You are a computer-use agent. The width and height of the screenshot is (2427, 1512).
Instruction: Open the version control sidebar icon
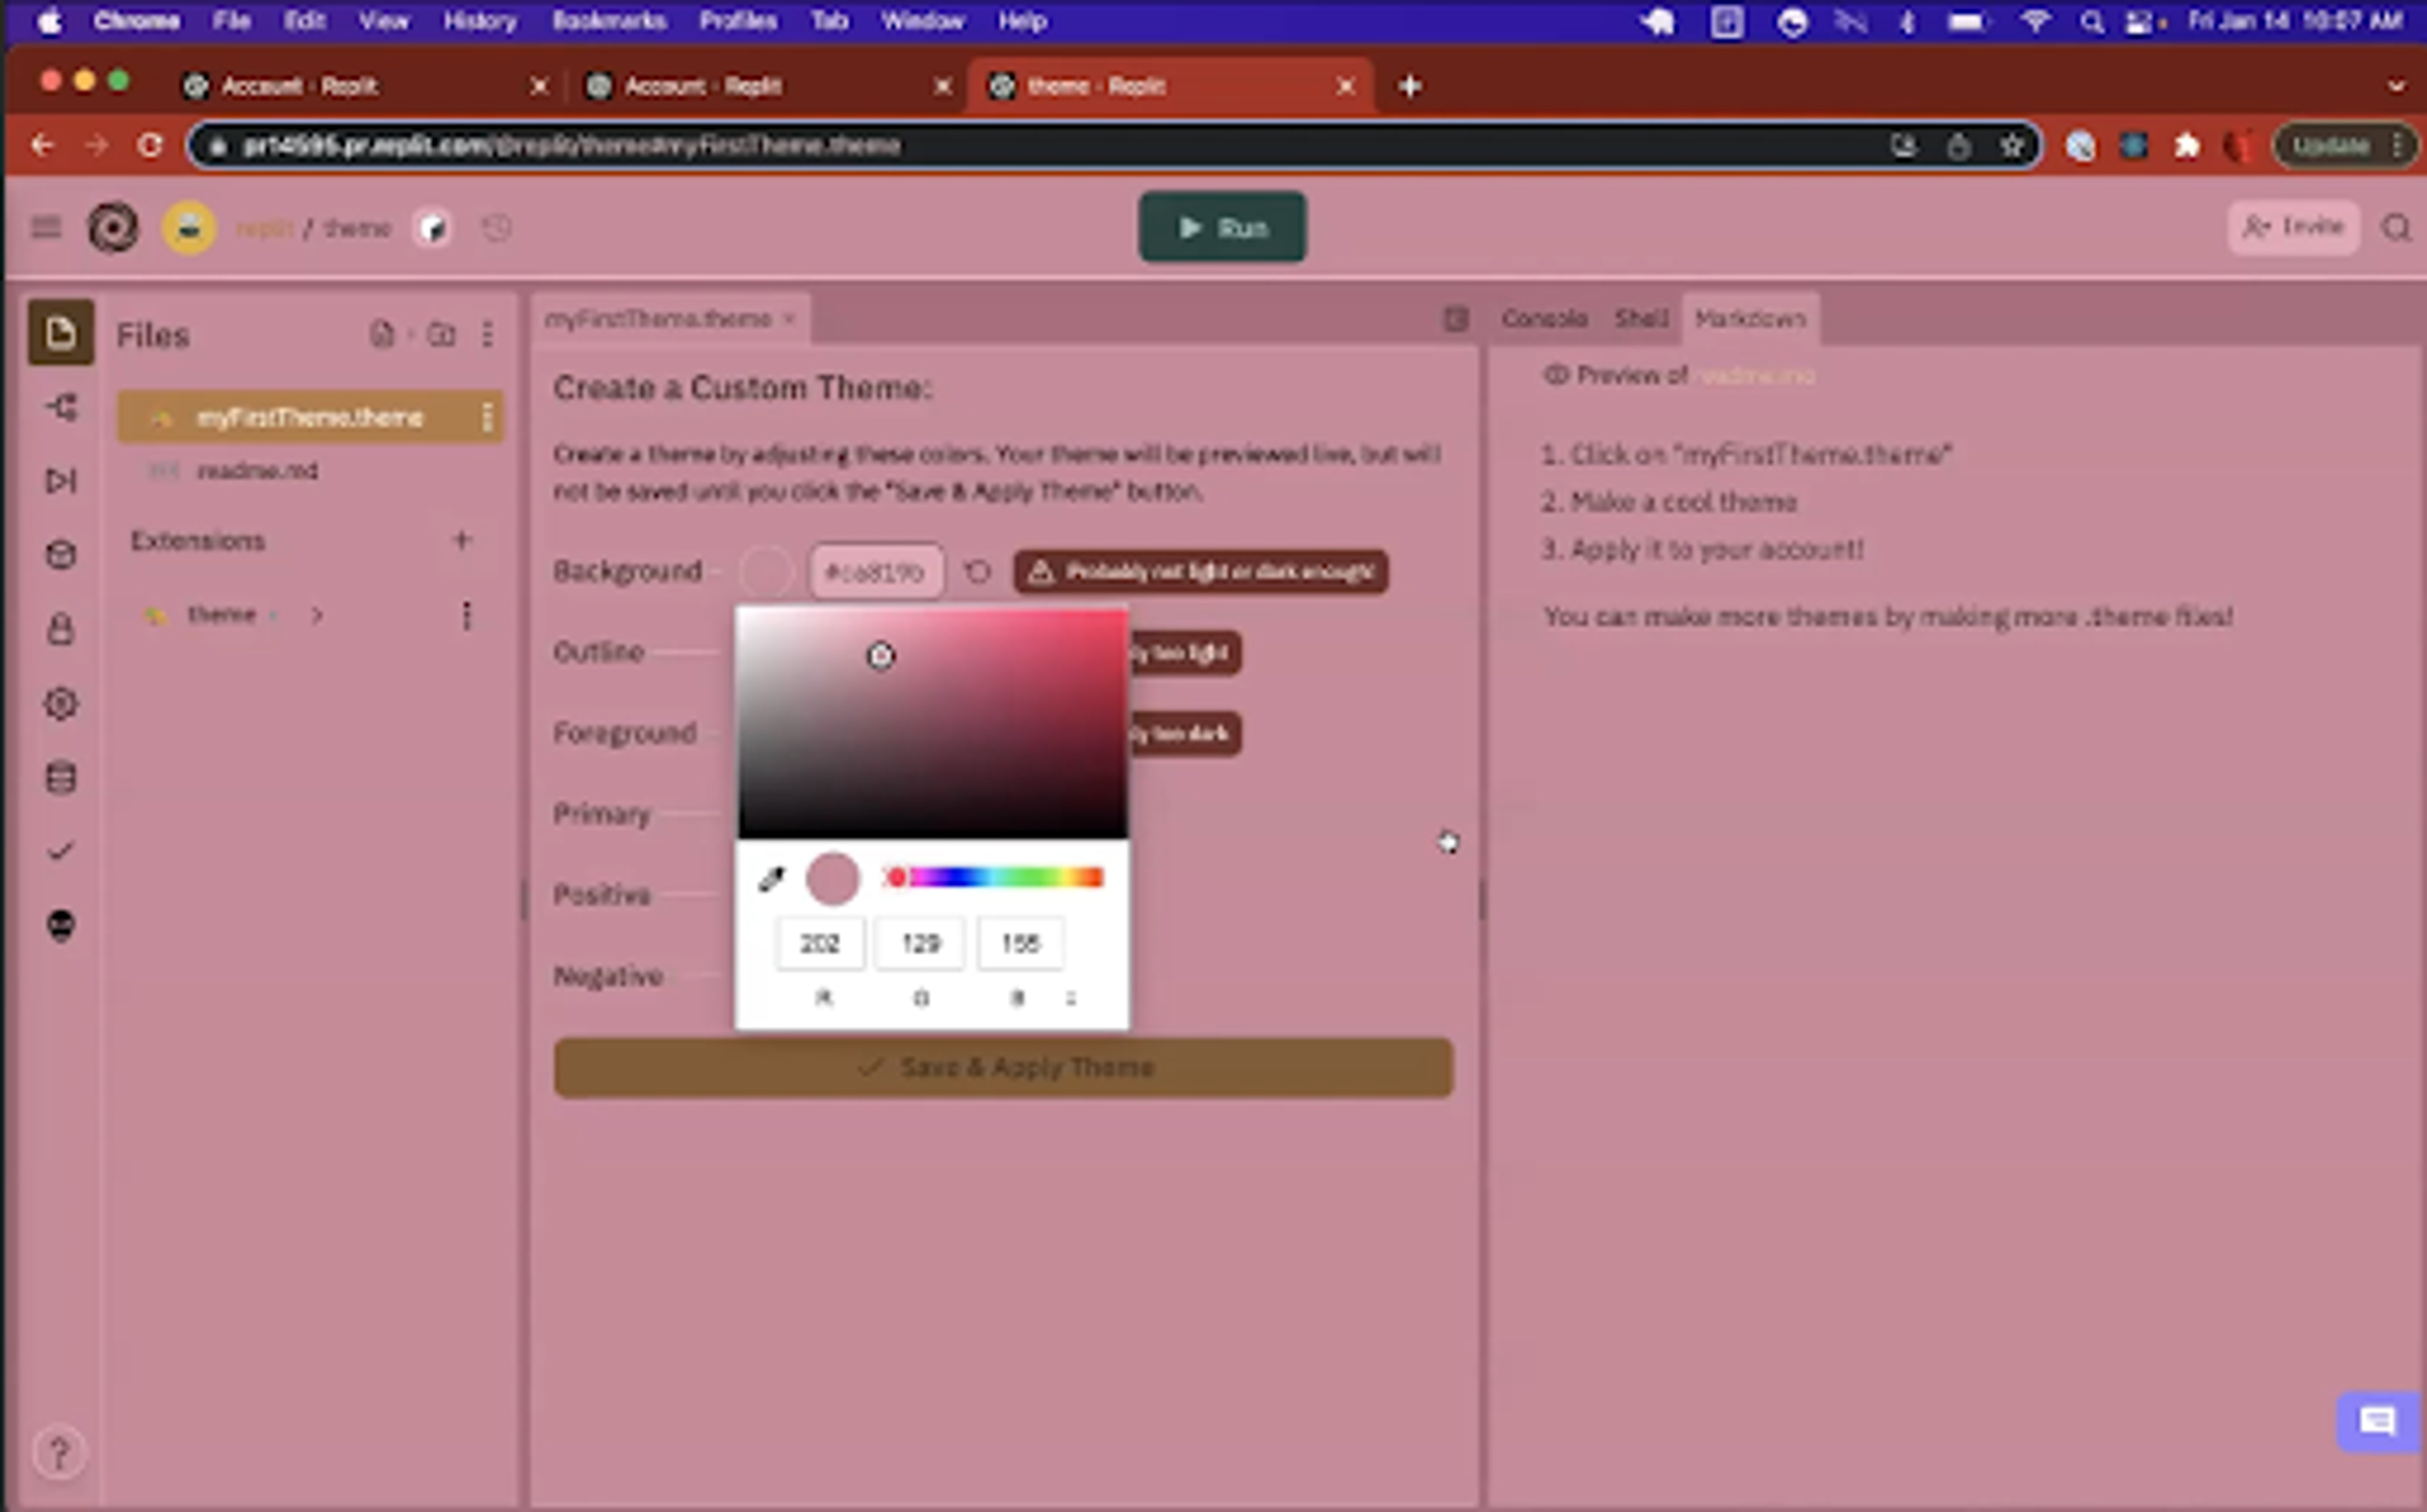(60, 407)
